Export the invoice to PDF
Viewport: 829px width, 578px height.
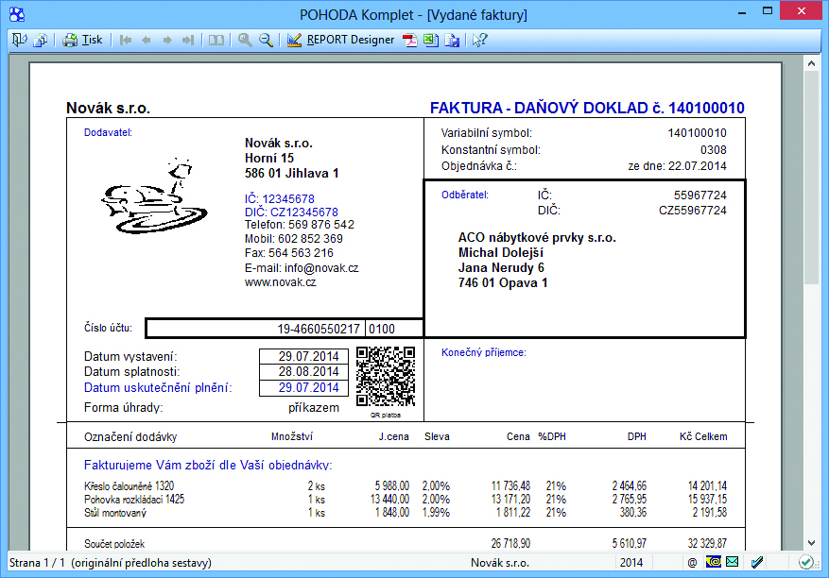pyautogui.click(x=410, y=41)
